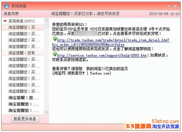Click the message list scroll up arrow
182x132 pixels.
46,20
